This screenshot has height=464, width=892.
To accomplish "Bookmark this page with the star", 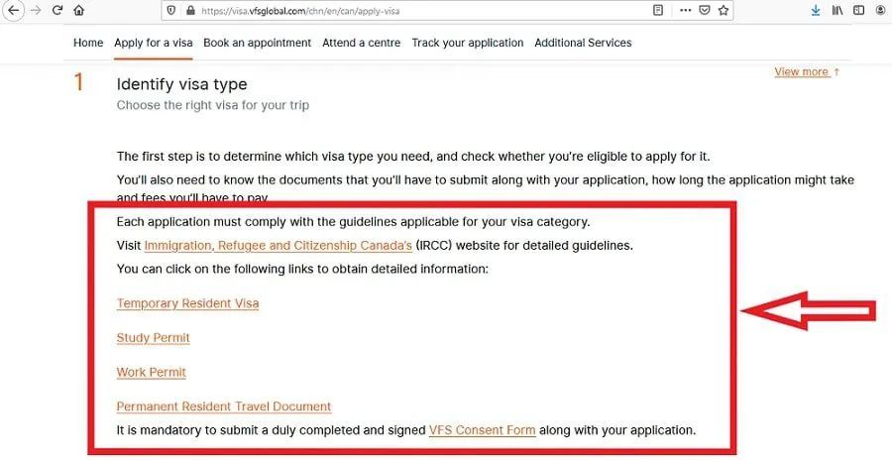I will [x=724, y=11].
